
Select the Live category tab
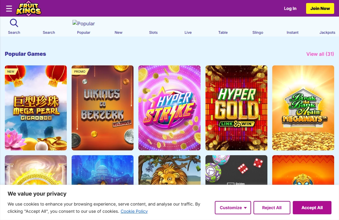tap(188, 32)
